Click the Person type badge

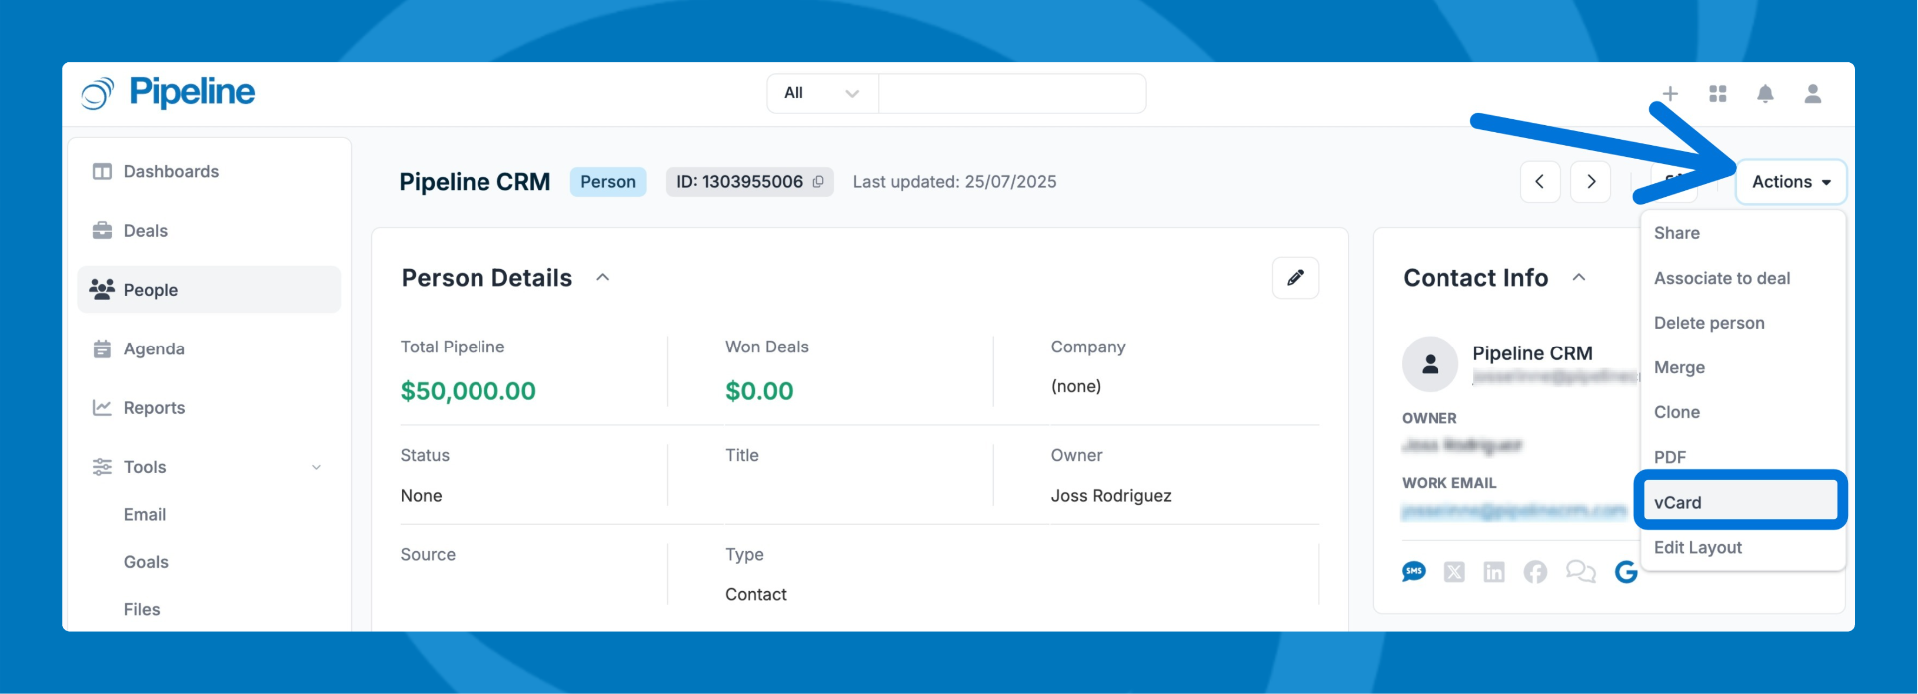tap(608, 182)
